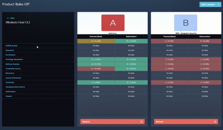Click trash icon on product A Remove bar
This screenshot has height=130, width=223.
pyautogui.click(x=142, y=122)
